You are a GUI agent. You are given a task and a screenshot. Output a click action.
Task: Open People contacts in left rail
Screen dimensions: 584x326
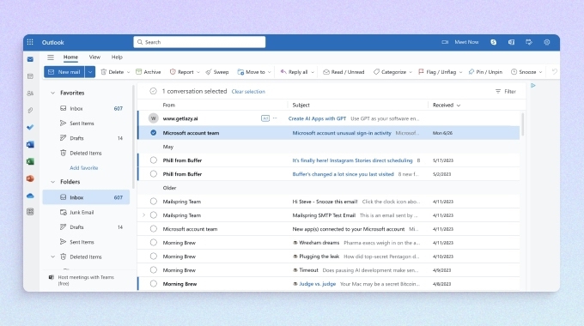(30, 94)
